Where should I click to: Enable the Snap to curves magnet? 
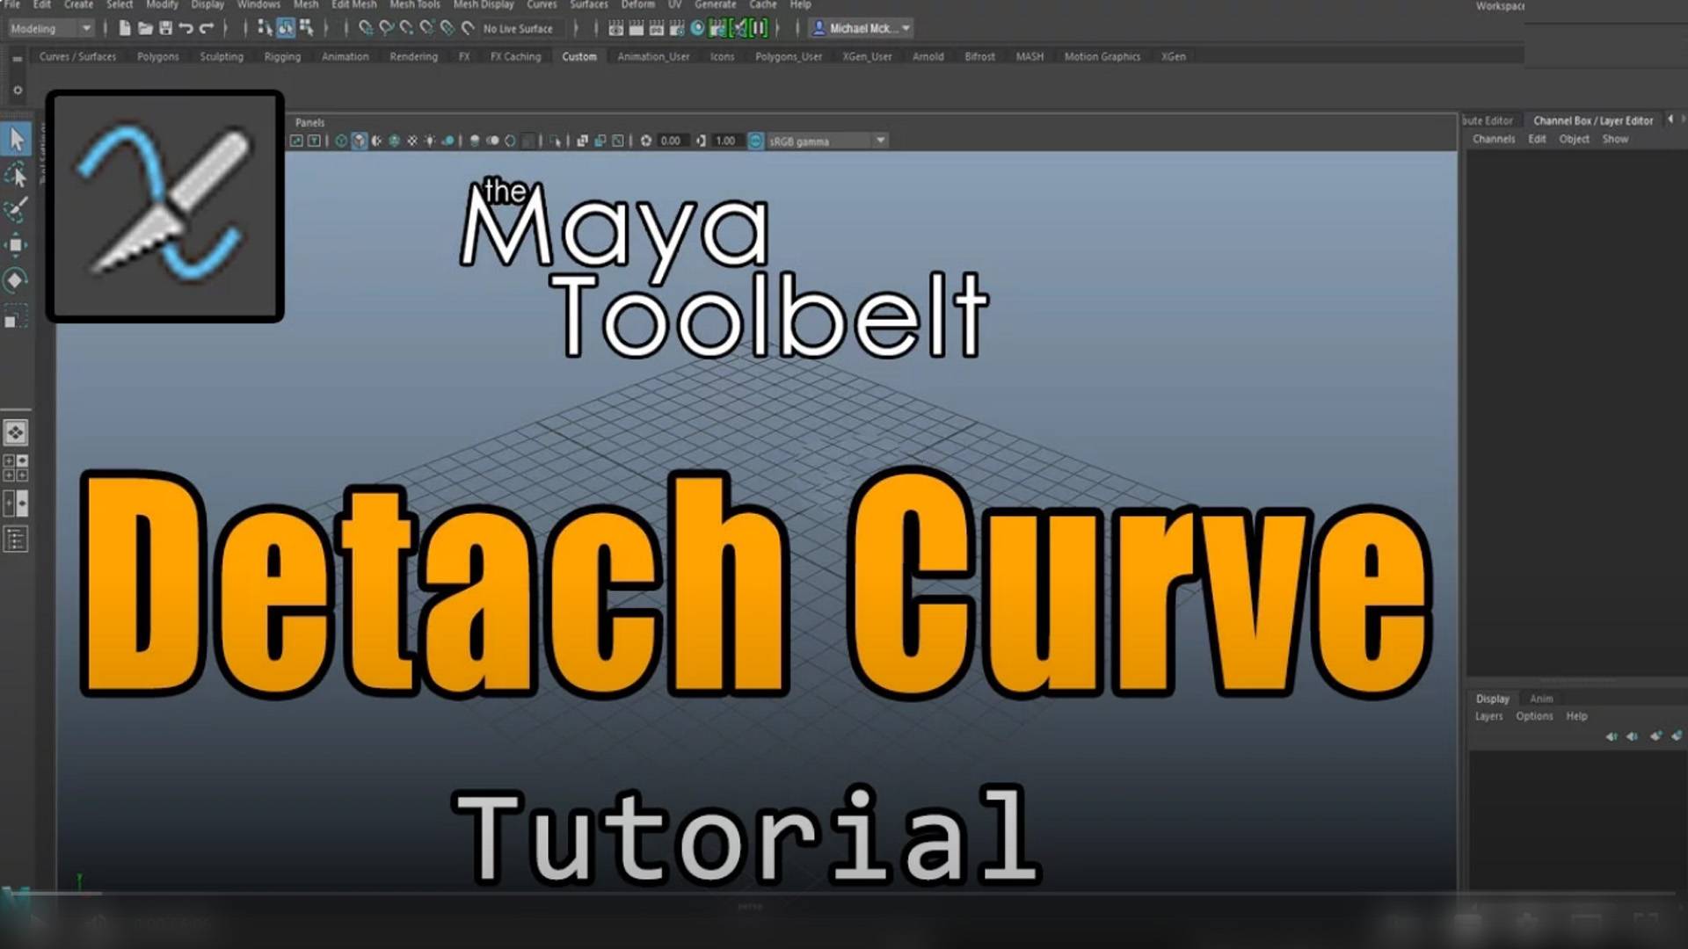386,28
